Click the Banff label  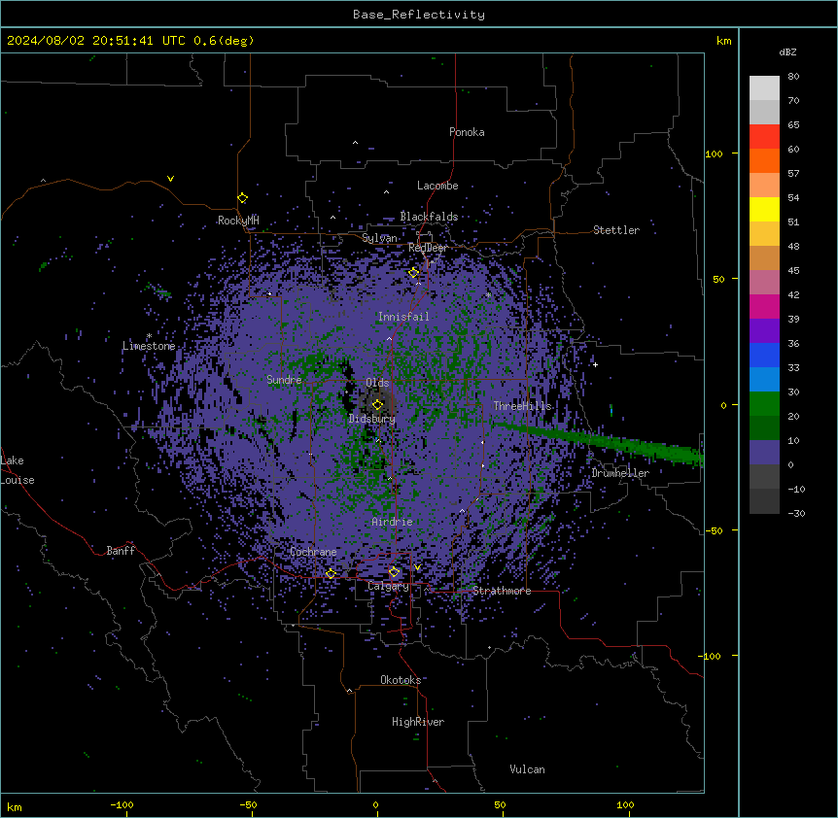click(121, 551)
